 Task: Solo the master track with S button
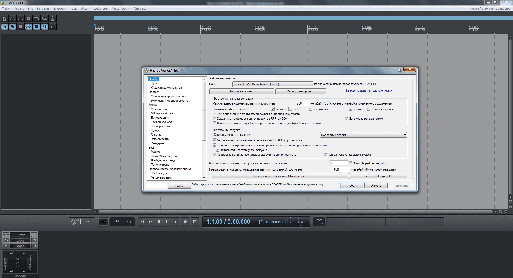pyautogui.click(x=34, y=240)
